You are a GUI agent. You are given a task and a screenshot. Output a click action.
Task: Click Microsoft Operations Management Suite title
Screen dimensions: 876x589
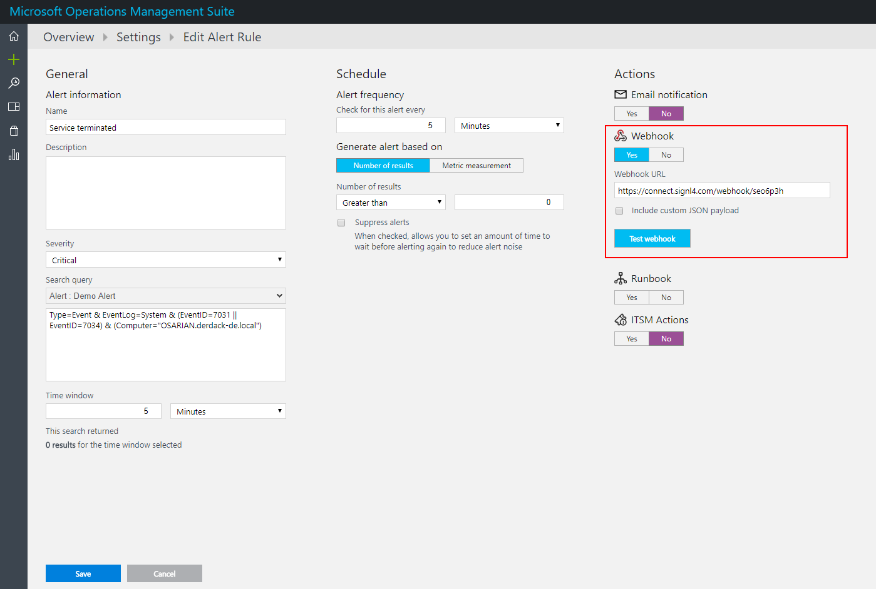(122, 11)
